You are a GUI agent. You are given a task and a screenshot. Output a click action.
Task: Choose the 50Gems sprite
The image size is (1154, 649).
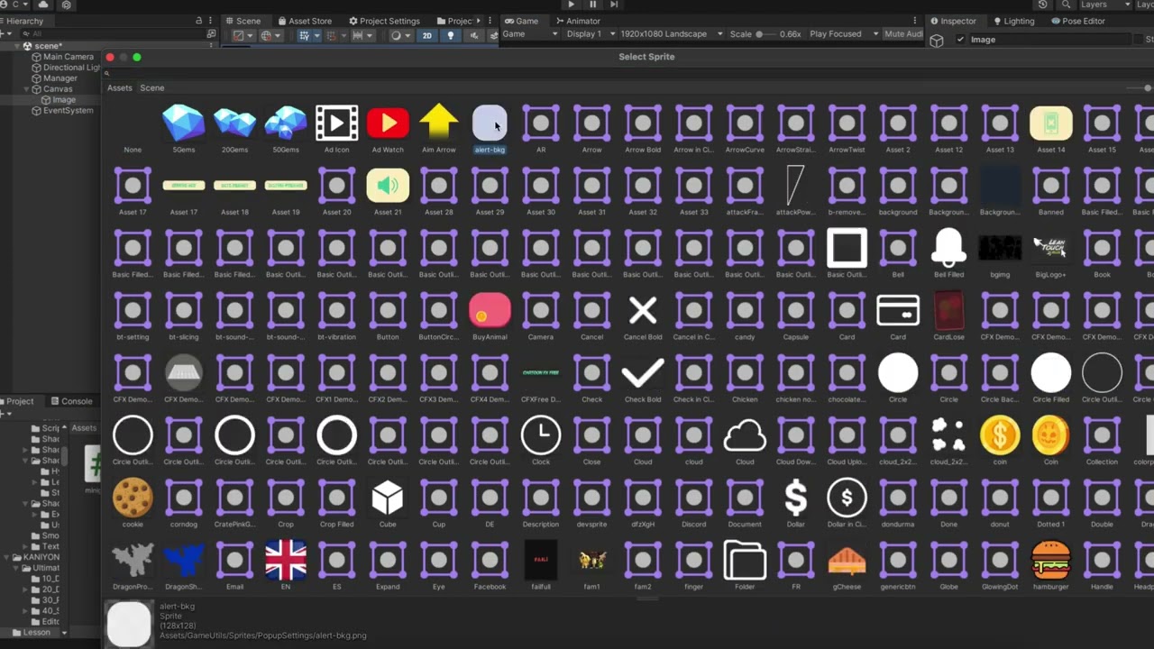point(286,123)
